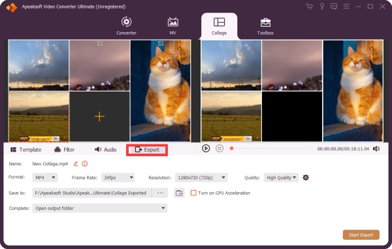
Task: Click the Start Export button
Action: [x=361, y=235]
